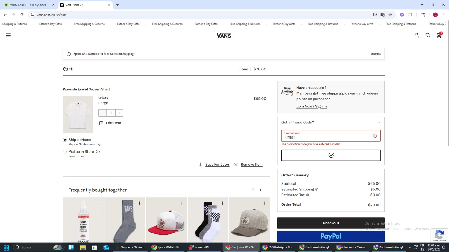The width and height of the screenshot is (449, 252).
Task: Add Water & Stain Shield to cart
Action: coord(98,203)
